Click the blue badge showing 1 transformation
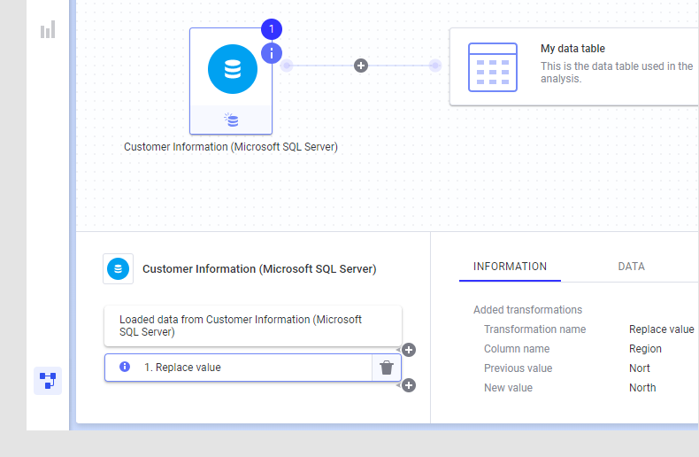The width and height of the screenshot is (699, 457). coord(272,29)
